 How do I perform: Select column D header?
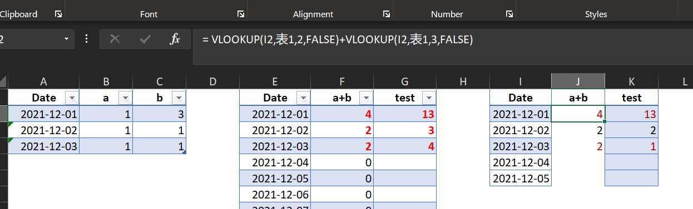click(212, 81)
